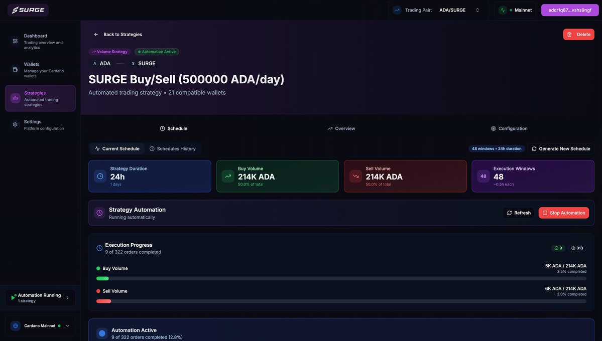The image size is (602, 341).
Task: Stop the running strategy automation
Action: click(563, 212)
